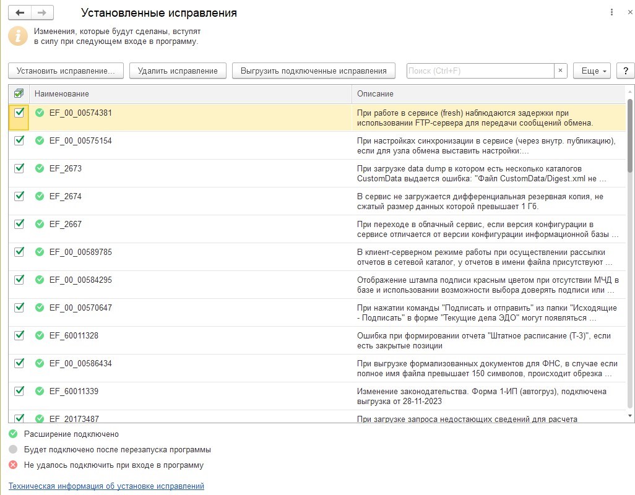Image resolution: width=635 pixels, height=495 pixels.
Task: Click the description about дифференциальная резервная копия
Action: [x=480, y=202]
